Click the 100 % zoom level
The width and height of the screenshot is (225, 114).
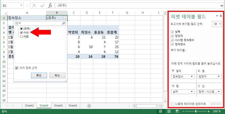pyautogui.click(x=217, y=111)
